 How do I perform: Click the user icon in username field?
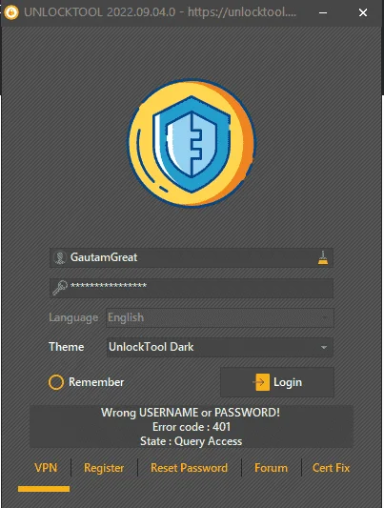60,257
